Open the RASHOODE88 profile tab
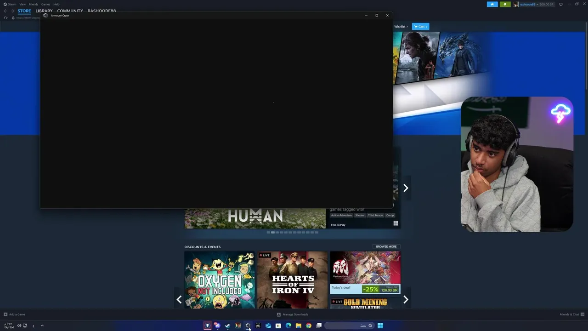Screen dimensions: 588x331 coord(102,11)
